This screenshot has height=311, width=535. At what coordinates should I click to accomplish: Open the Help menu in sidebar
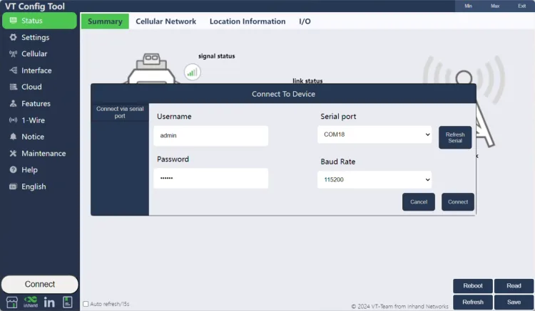click(39, 170)
